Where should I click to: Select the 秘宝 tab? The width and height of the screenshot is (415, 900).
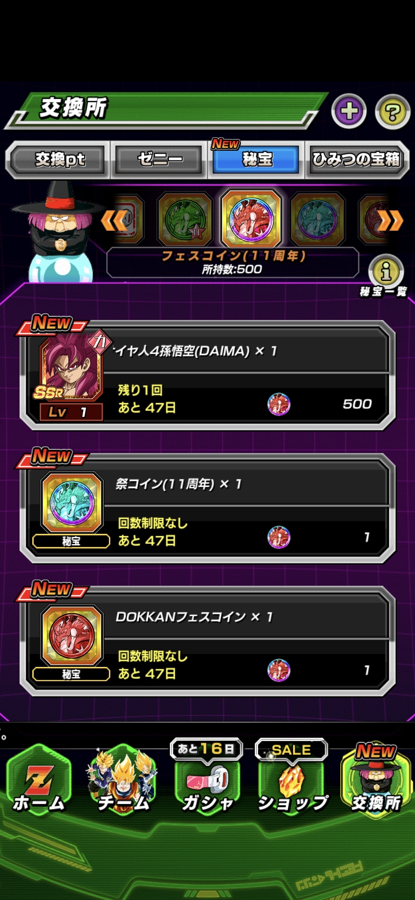pyautogui.click(x=256, y=160)
